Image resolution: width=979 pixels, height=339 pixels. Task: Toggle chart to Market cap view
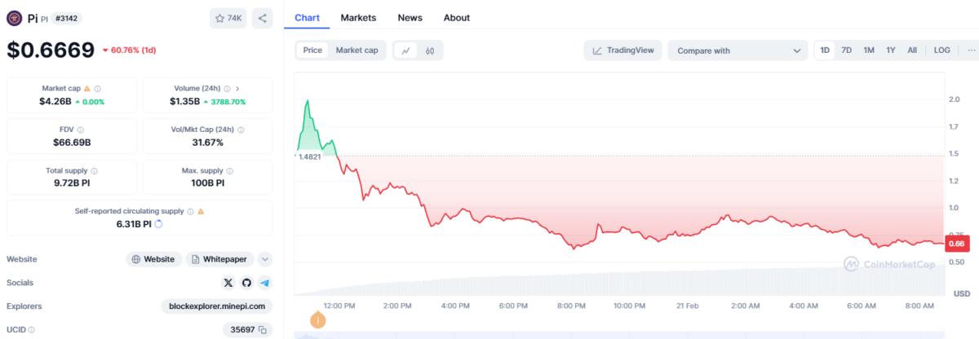click(357, 51)
